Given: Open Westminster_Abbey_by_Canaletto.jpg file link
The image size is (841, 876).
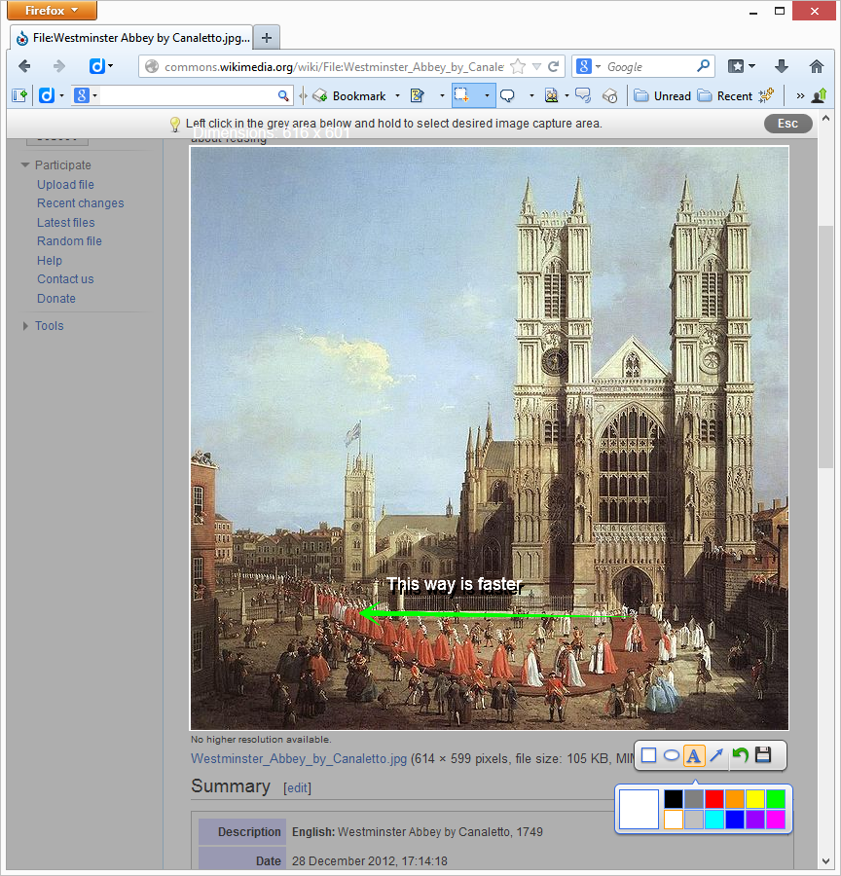Looking at the screenshot, I should [x=299, y=758].
